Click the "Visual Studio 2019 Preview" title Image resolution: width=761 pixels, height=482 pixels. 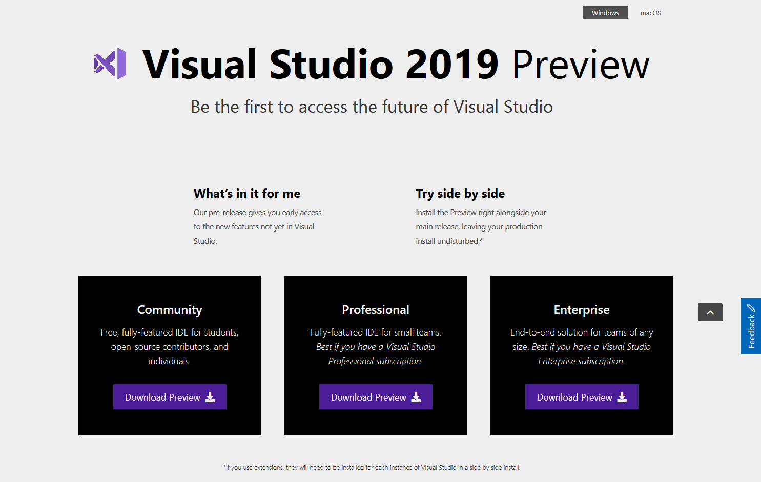[x=396, y=64]
